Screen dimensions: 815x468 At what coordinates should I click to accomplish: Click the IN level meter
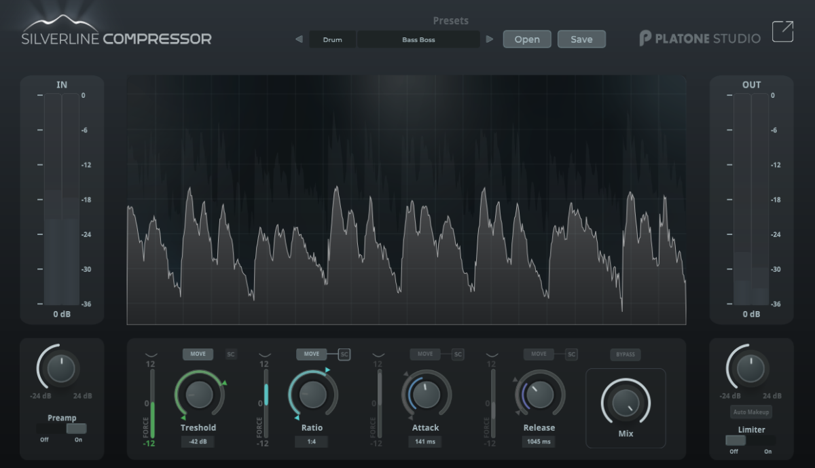[62, 200]
